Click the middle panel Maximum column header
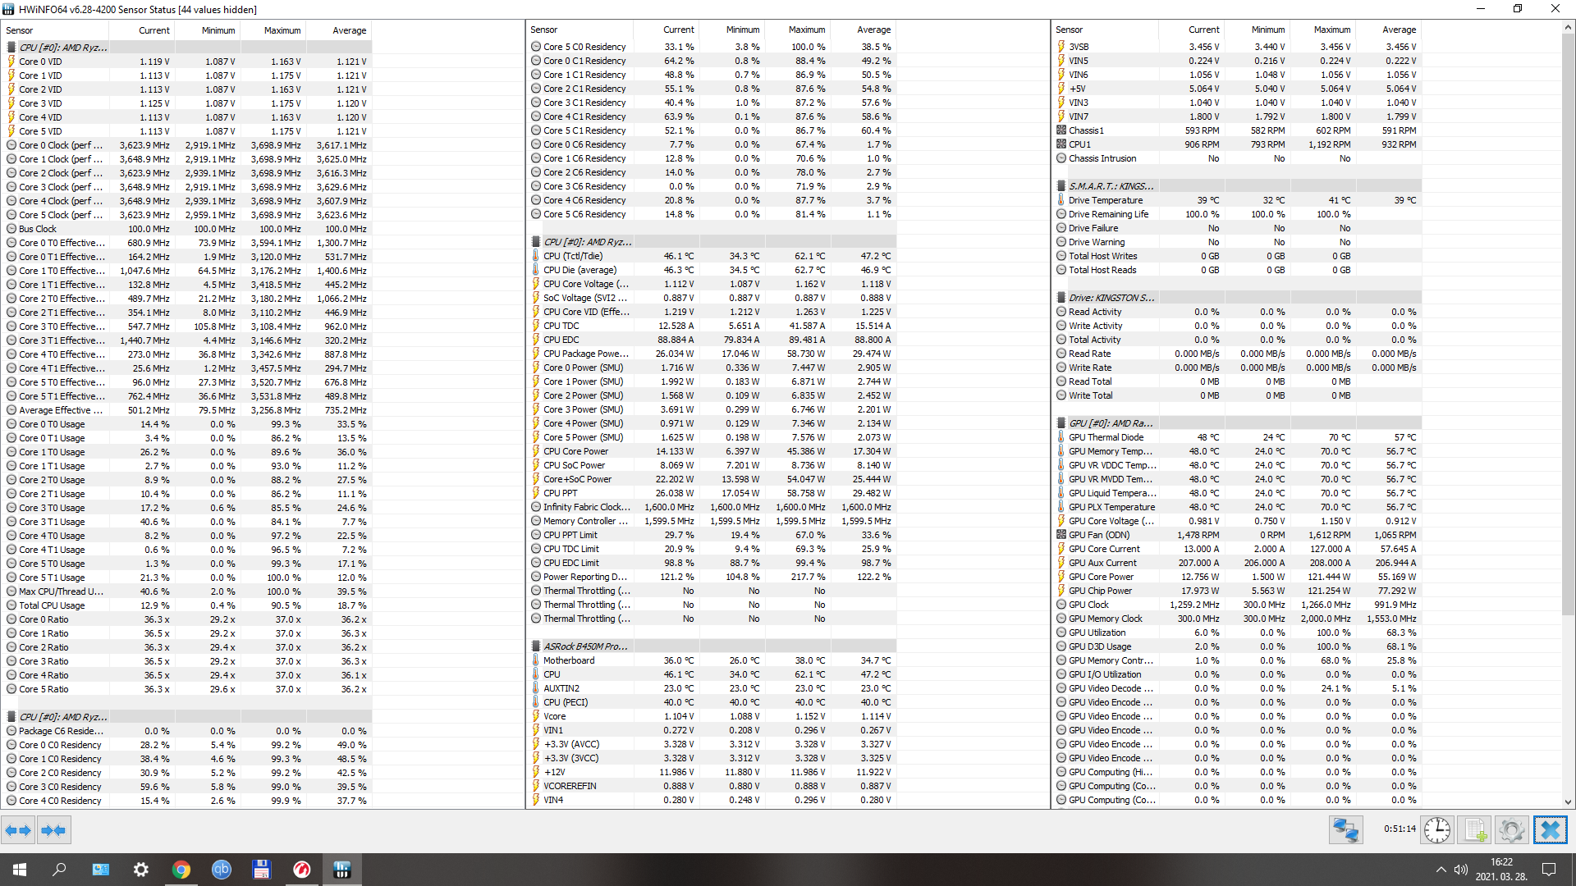Image resolution: width=1576 pixels, height=886 pixels. pyautogui.click(x=797, y=30)
